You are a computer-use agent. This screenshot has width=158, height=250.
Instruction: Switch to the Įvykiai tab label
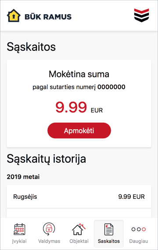(x=19, y=241)
